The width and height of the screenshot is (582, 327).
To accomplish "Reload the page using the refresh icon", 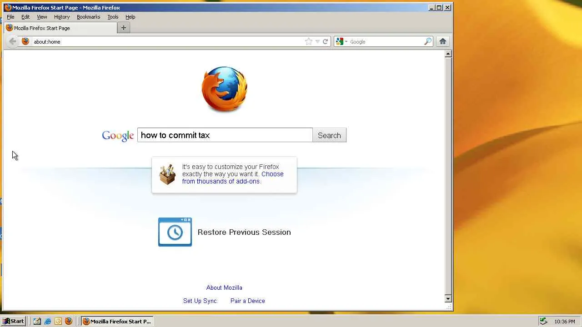I will 325,41.
